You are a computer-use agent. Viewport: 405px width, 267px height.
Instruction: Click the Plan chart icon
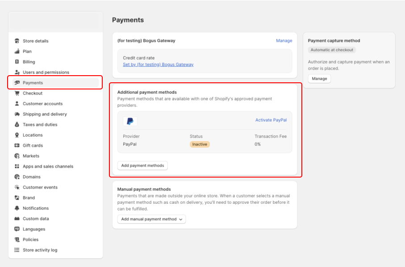pos(17,51)
